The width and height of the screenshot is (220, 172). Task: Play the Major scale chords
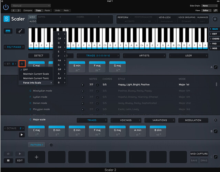pos(22,134)
